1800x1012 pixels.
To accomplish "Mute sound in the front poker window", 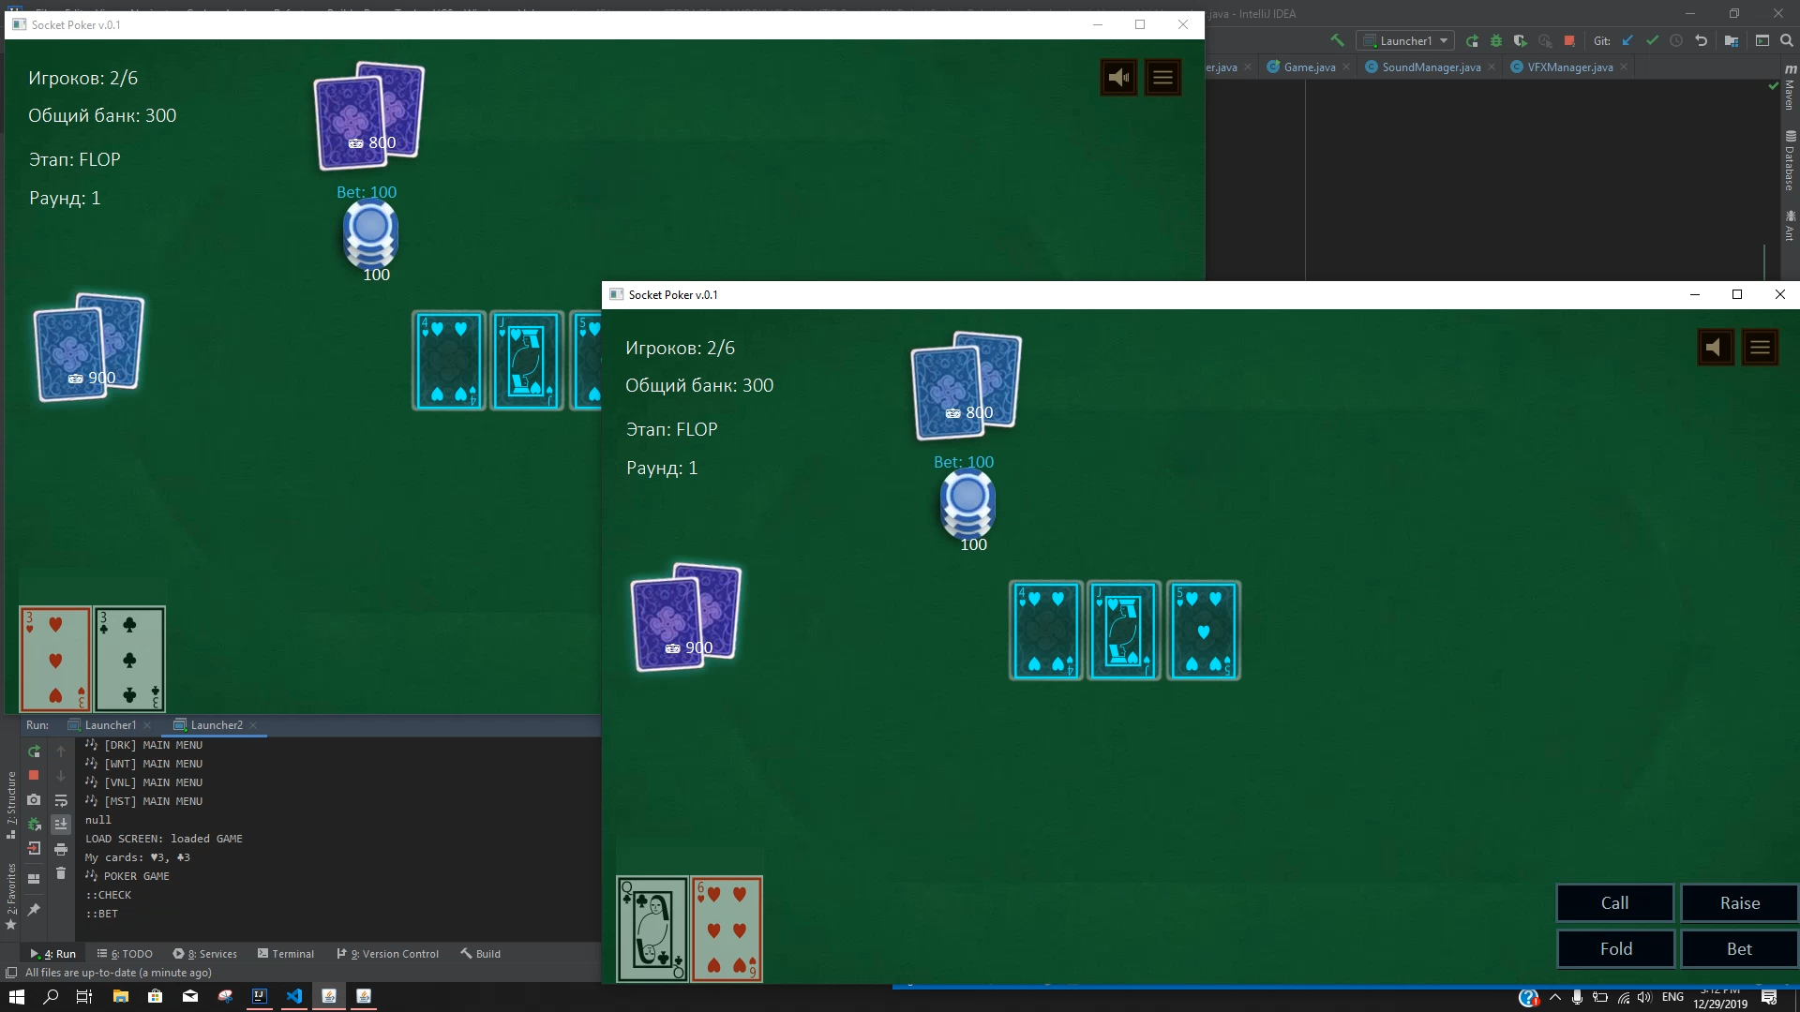I will tap(1715, 348).
